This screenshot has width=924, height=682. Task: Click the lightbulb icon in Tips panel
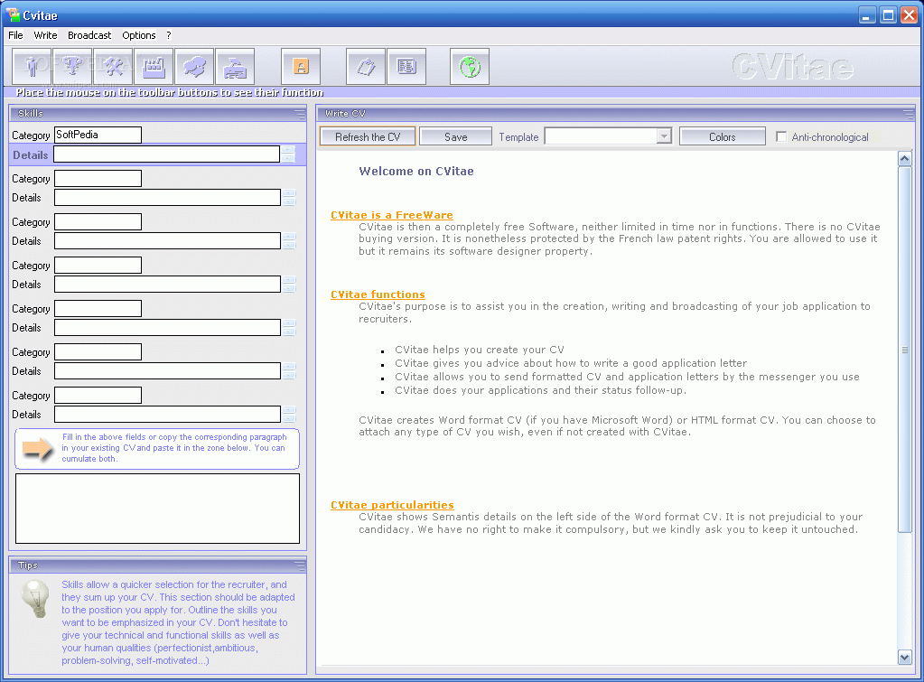coord(35,598)
